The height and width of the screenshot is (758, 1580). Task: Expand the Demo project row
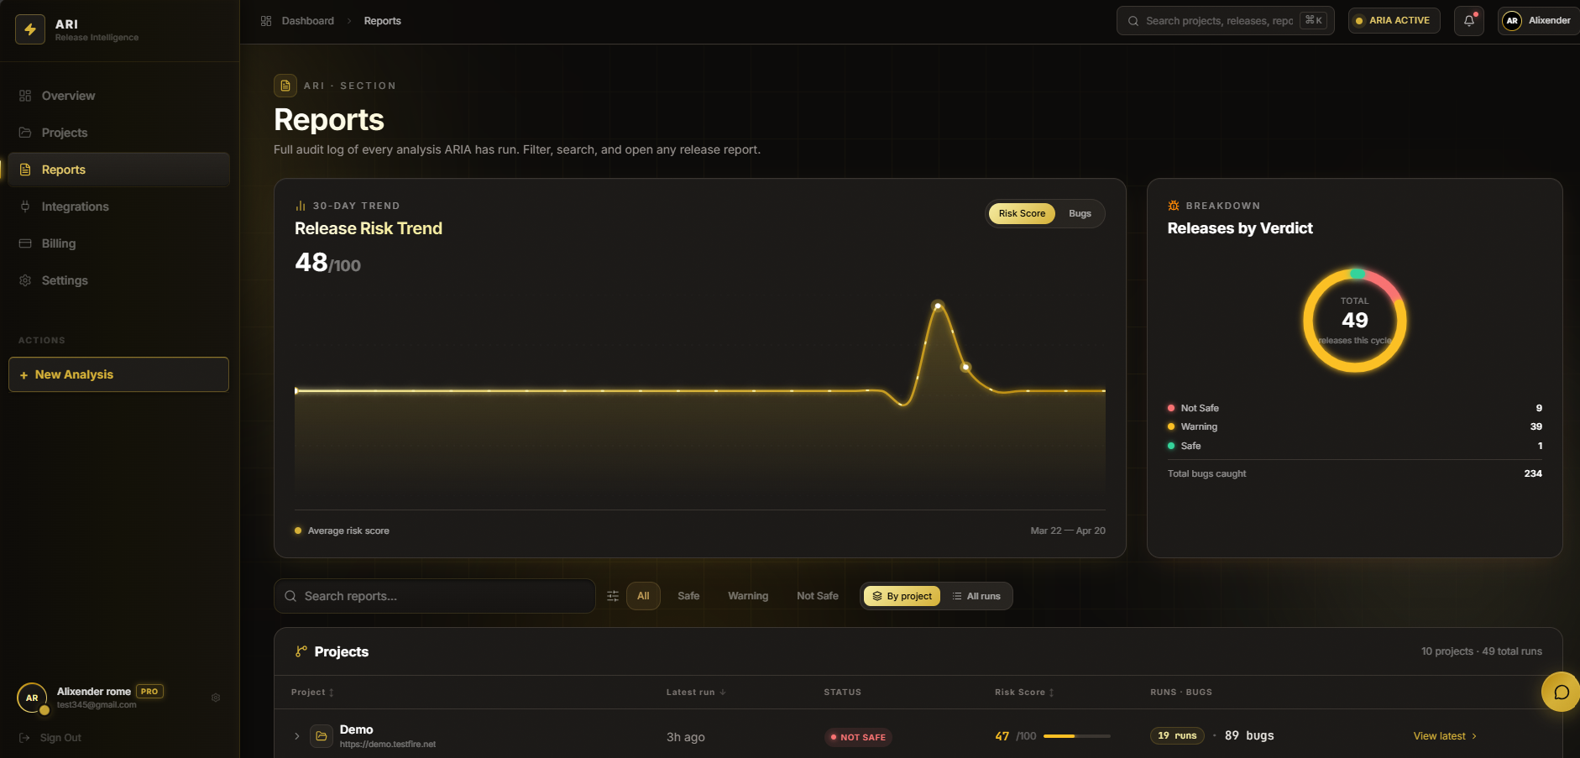296,736
